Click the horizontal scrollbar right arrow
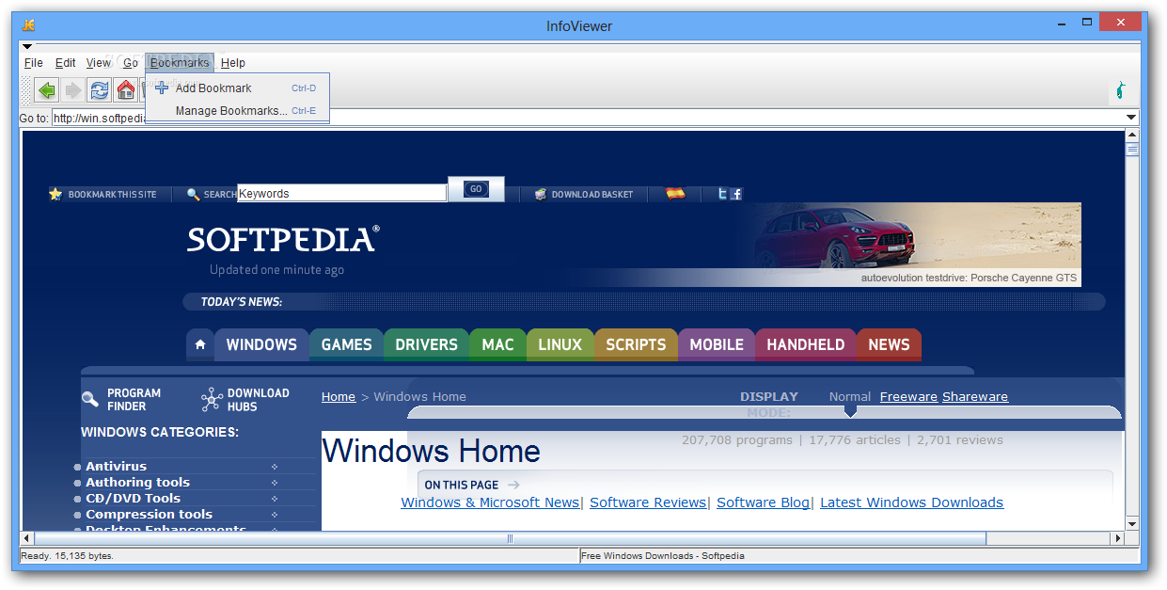This screenshot has height=590, width=1167. [x=1118, y=539]
